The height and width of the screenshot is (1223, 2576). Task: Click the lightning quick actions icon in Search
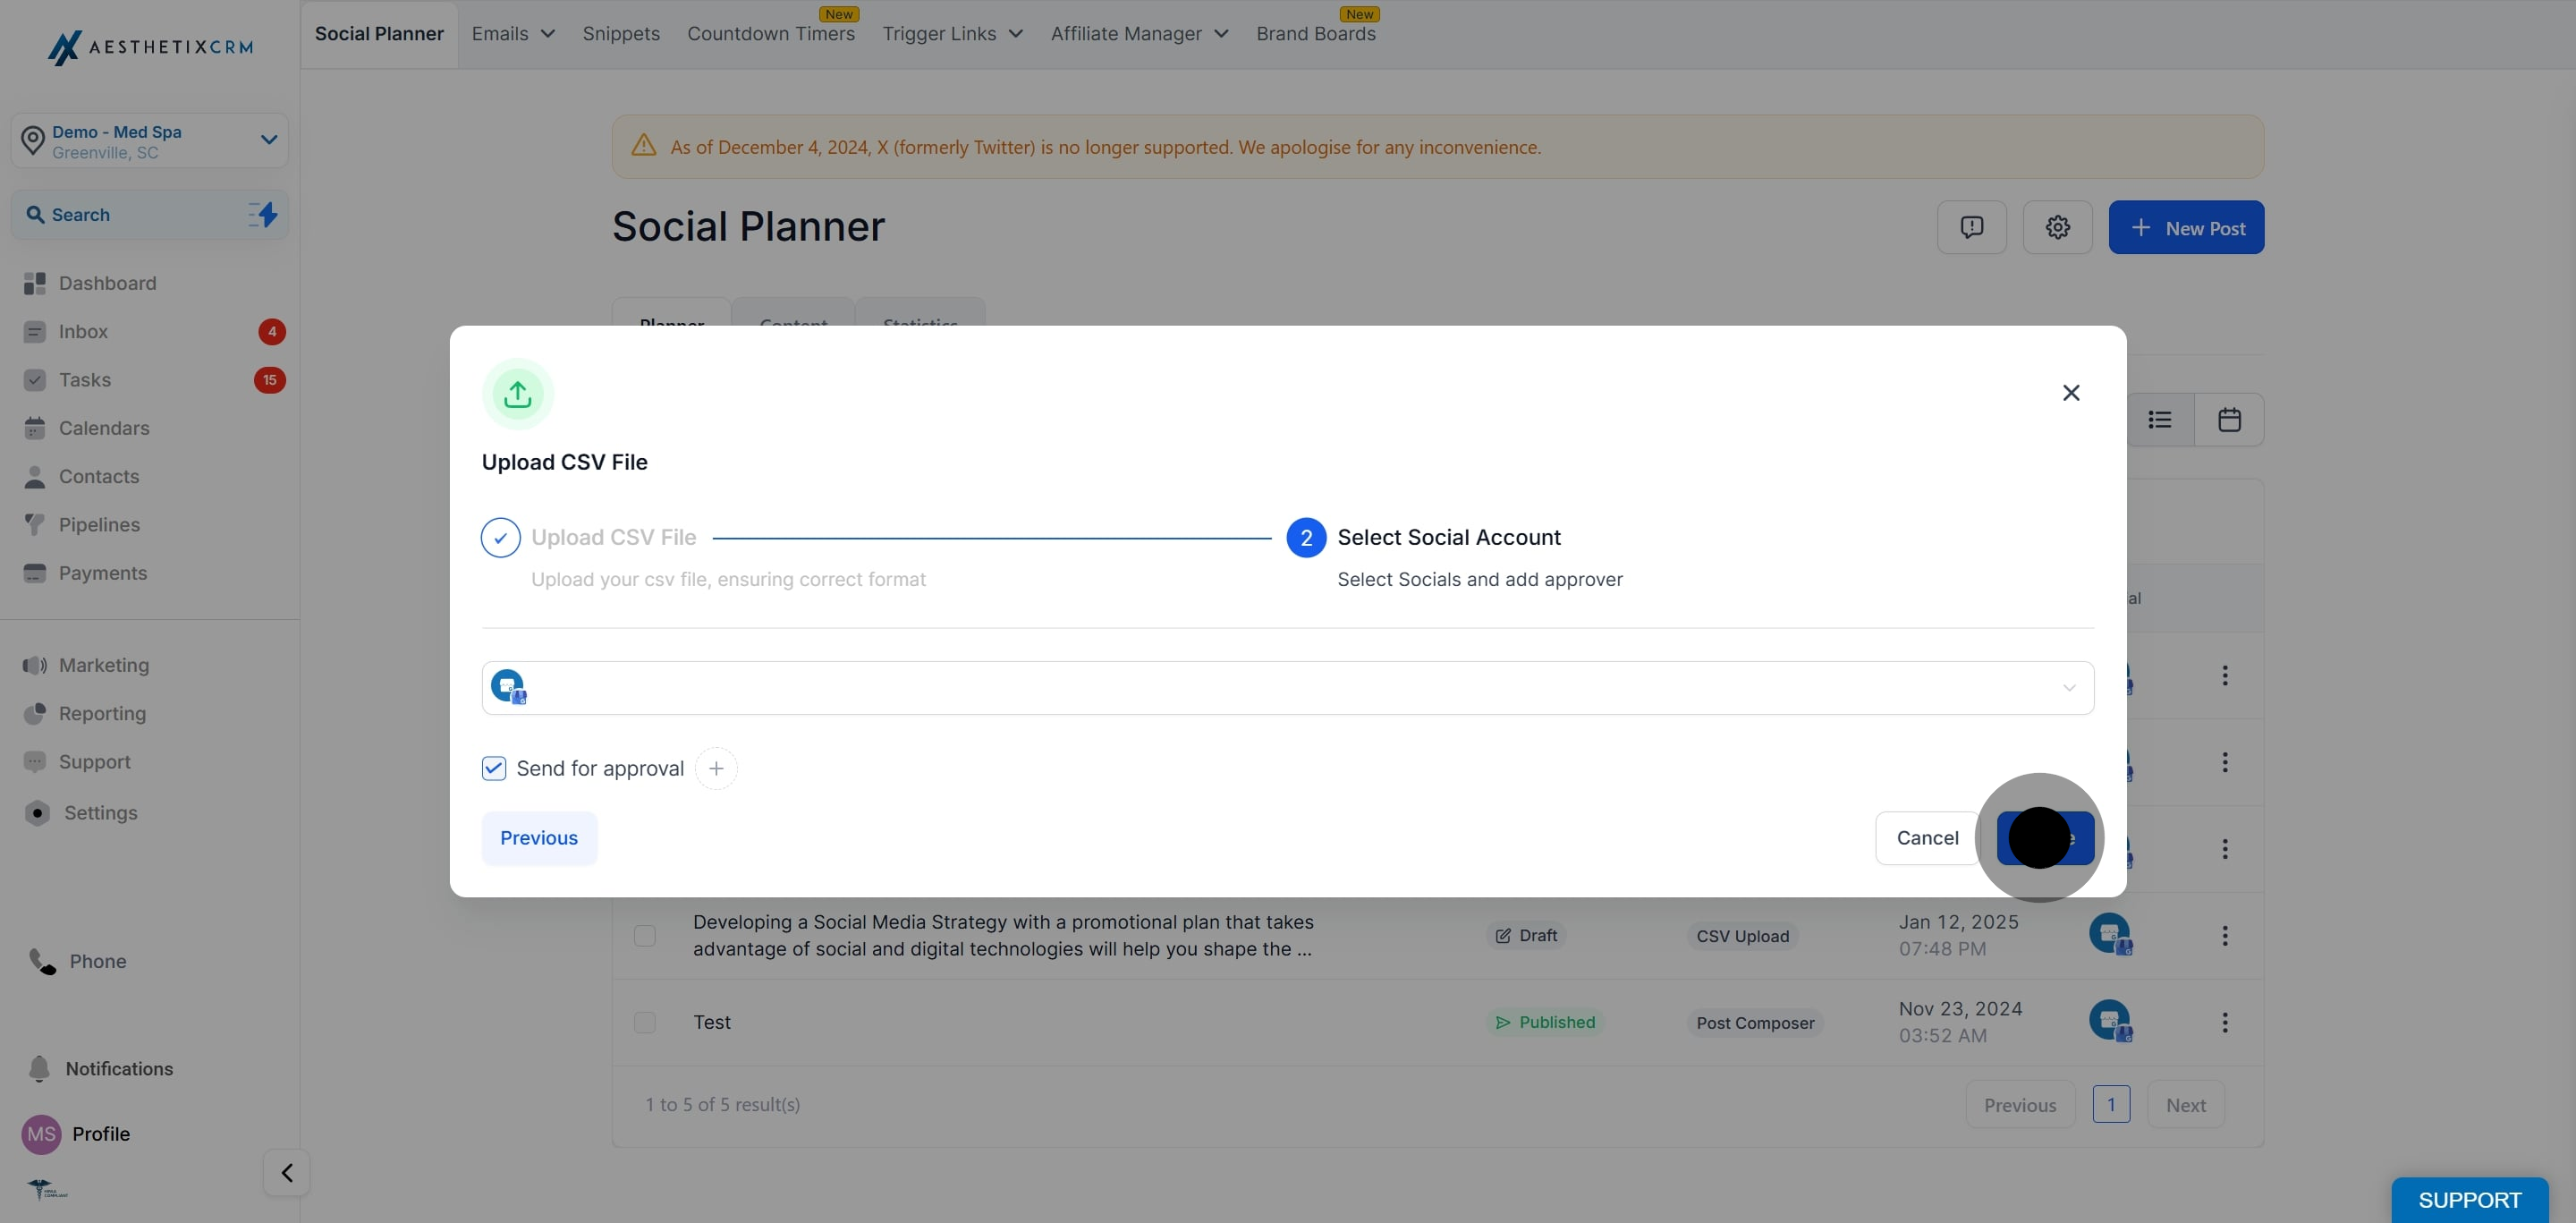[x=263, y=214]
